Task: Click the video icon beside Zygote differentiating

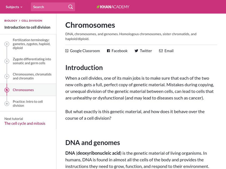Action: 7,61
